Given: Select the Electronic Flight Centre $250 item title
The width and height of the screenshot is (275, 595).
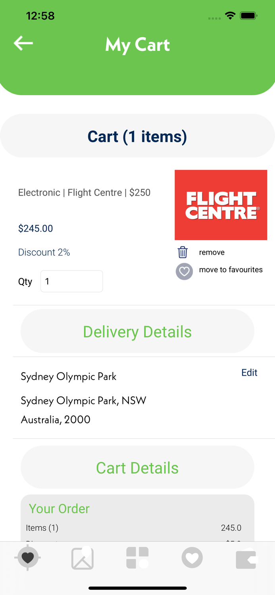Looking at the screenshot, I should click(84, 193).
